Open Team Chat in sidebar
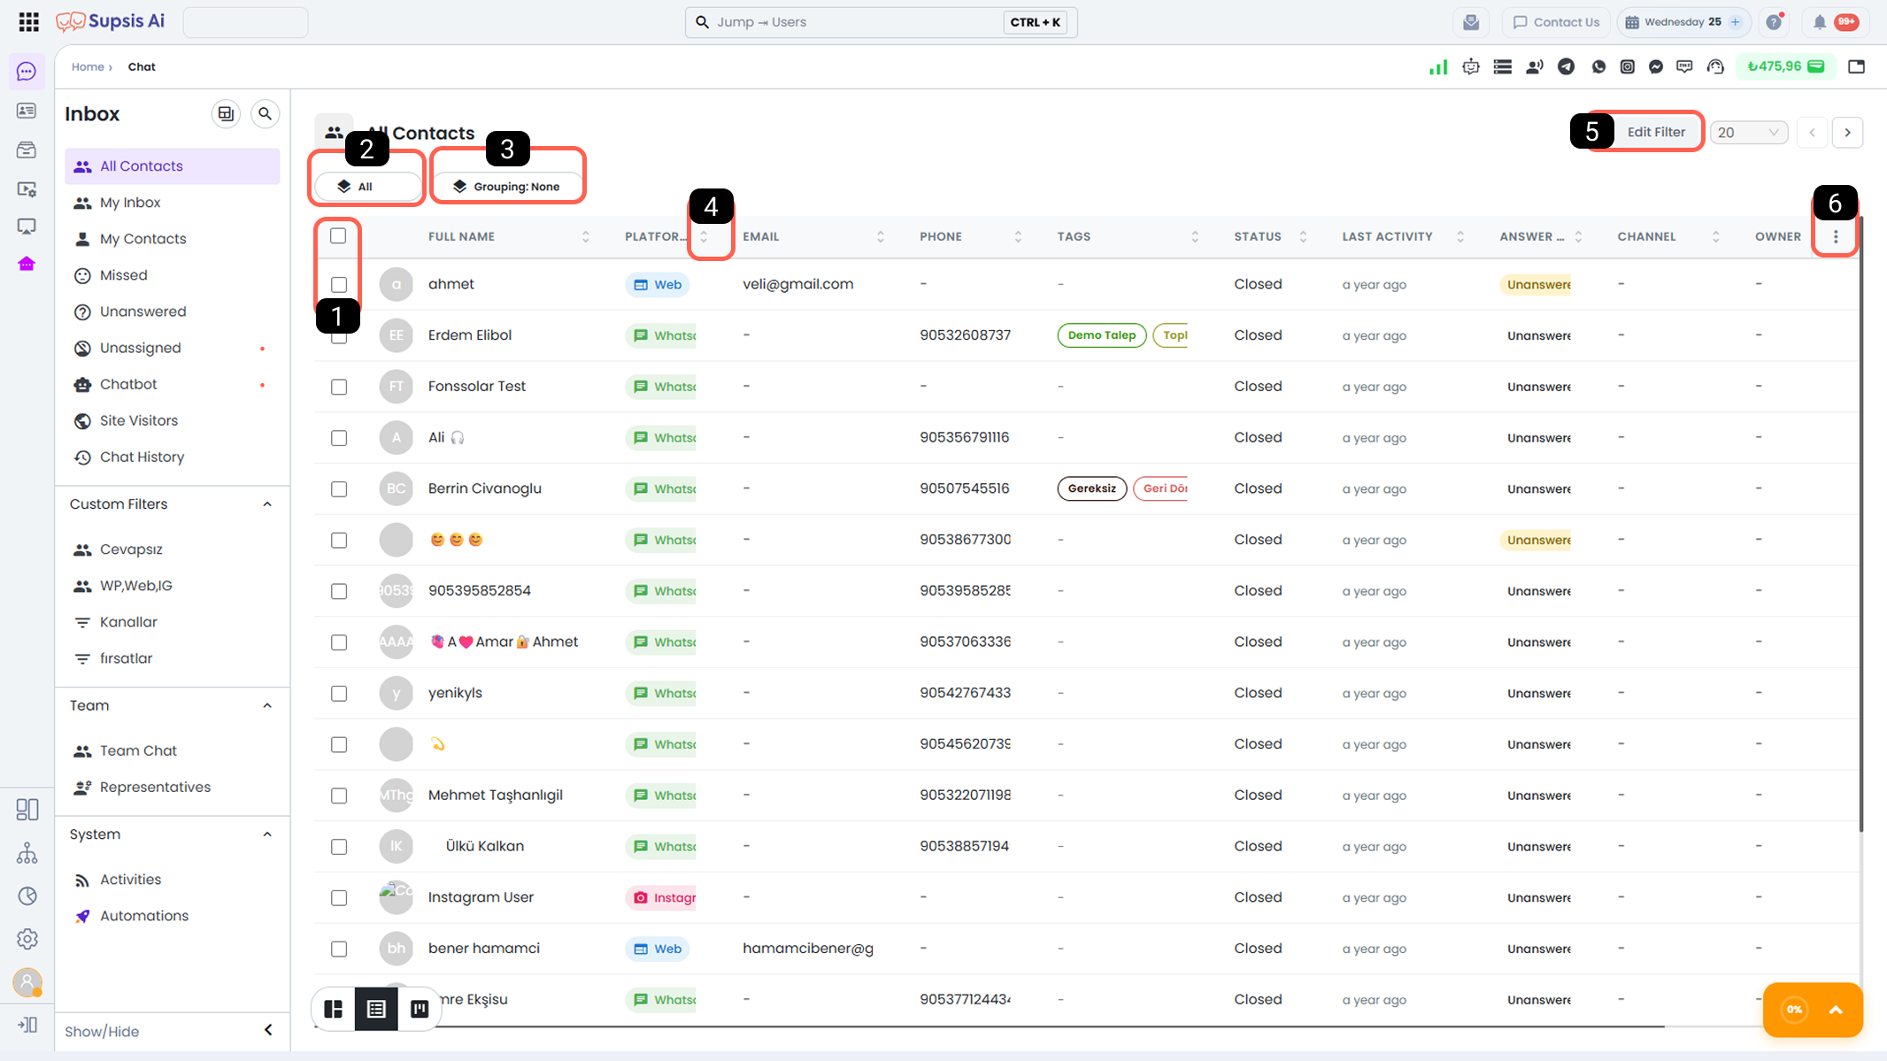 click(173, 750)
